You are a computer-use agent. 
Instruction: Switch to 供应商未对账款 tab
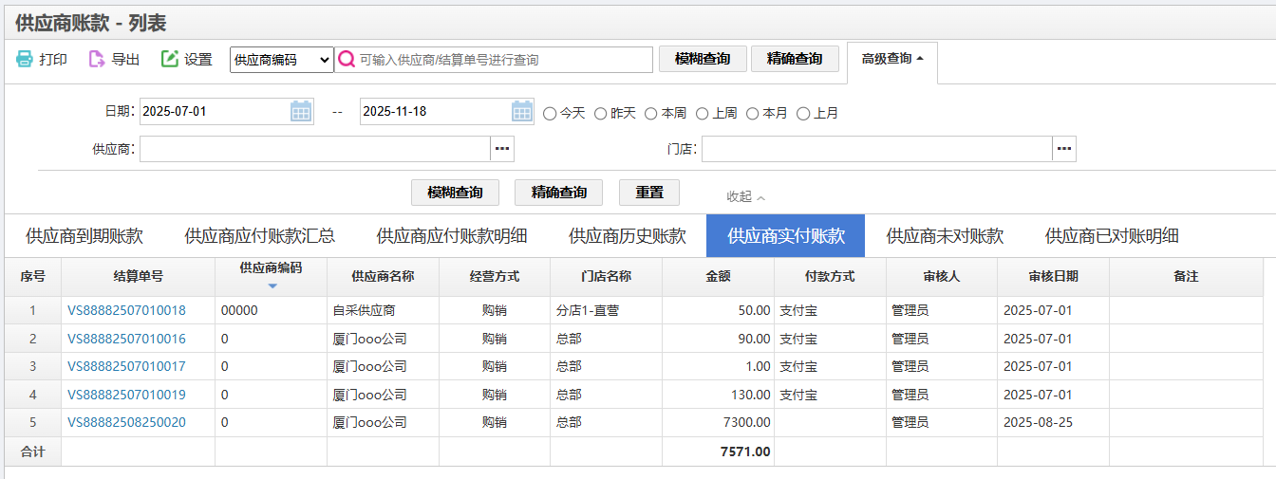[x=945, y=236]
